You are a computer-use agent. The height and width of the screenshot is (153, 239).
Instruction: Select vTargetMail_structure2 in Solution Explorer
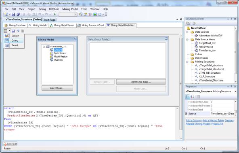tap(212, 69)
